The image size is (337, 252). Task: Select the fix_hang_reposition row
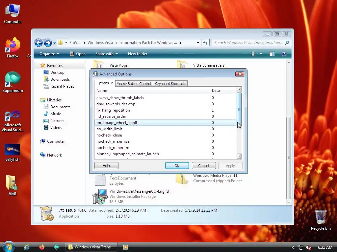165,110
